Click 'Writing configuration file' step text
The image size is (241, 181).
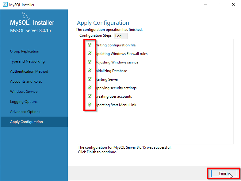115,45
